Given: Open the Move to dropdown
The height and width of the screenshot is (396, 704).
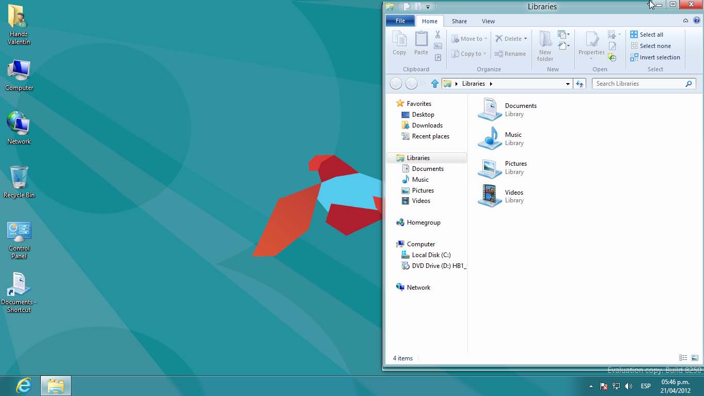Looking at the screenshot, I should pos(469,39).
